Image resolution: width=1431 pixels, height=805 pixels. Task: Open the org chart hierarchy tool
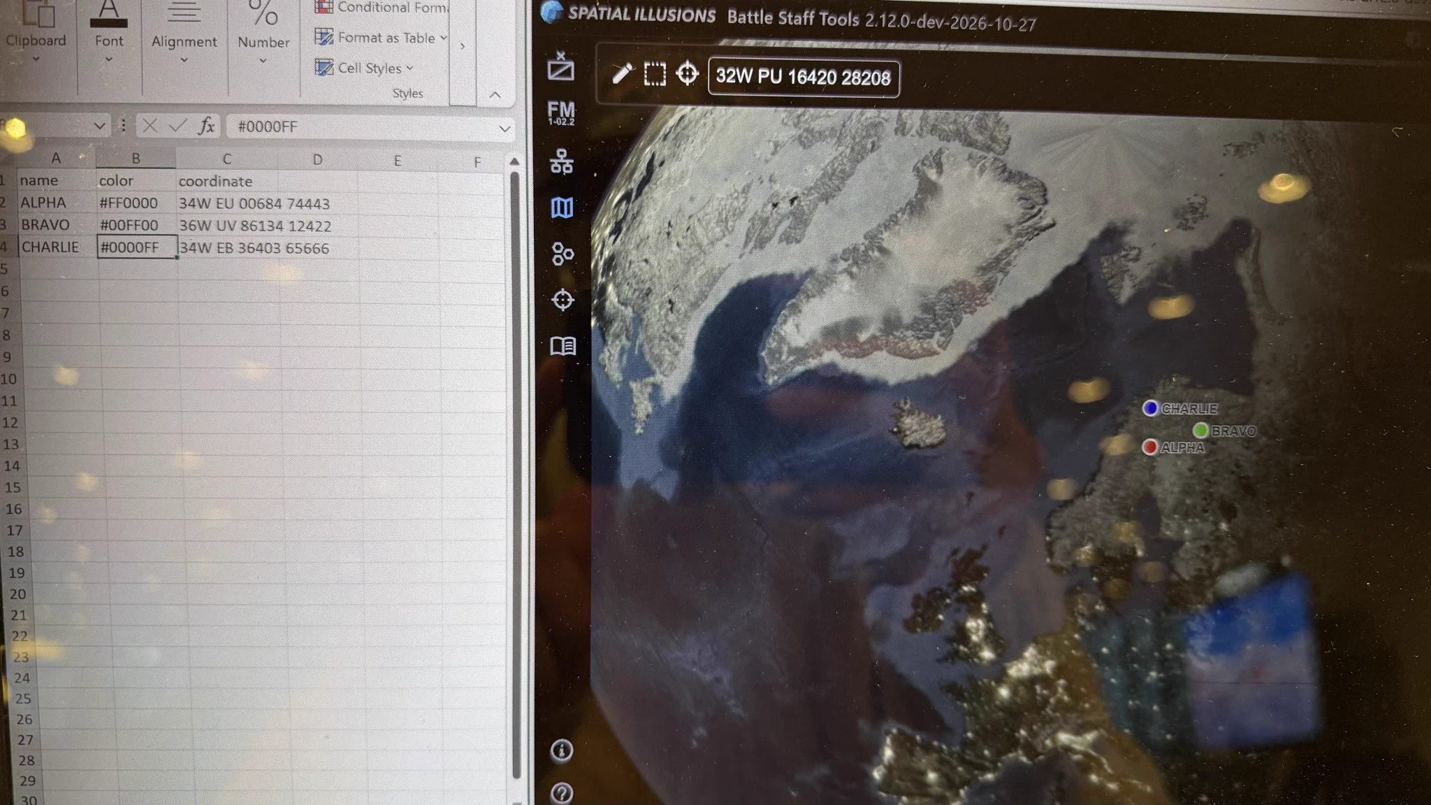[x=561, y=161]
